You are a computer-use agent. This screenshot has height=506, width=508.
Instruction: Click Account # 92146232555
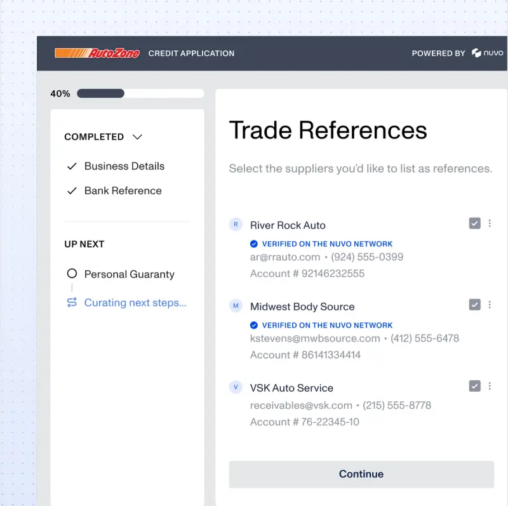pyautogui.click(x=307, y=274)
